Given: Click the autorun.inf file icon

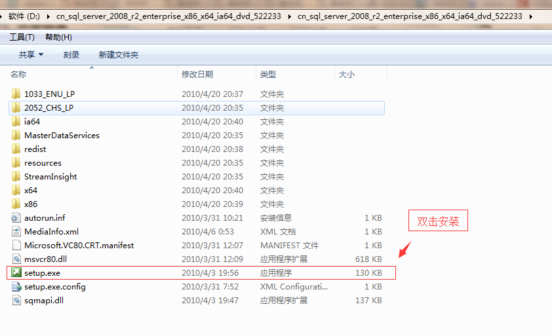Looking at the screenshot, I should point(16,218).
